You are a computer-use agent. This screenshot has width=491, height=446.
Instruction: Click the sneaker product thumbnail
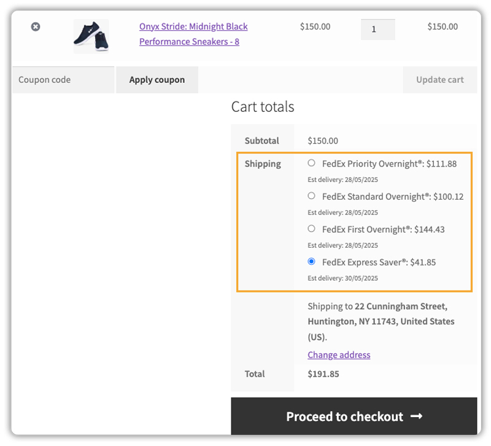[x=91, y=37]
